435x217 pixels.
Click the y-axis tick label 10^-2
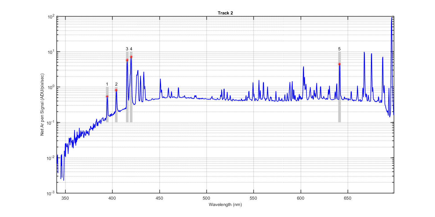(x=51, y=158)
